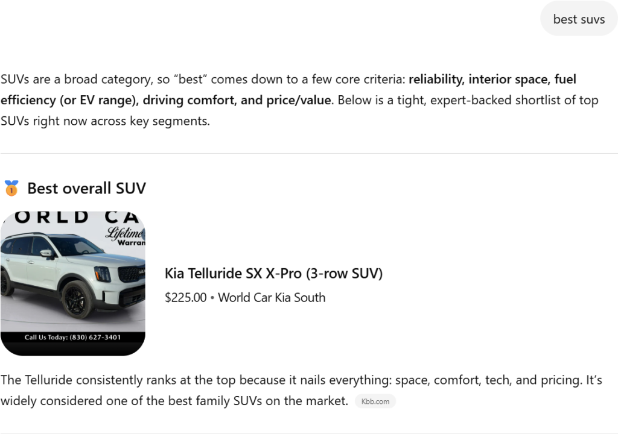The image size is (618, 434).
Task: Open the Kbb.com source citation chip
Action: point(375,401)
